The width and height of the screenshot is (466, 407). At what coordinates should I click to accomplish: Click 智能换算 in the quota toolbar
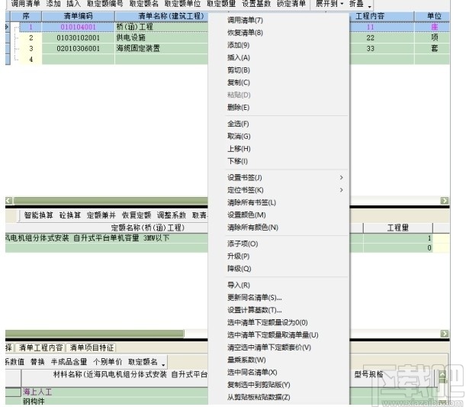(39, 215)
